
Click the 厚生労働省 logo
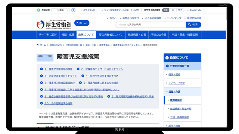pos(54,24)
